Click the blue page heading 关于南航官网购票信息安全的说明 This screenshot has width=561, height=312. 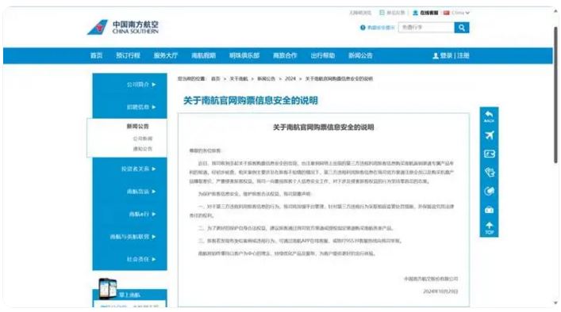[x=251, y=101]
